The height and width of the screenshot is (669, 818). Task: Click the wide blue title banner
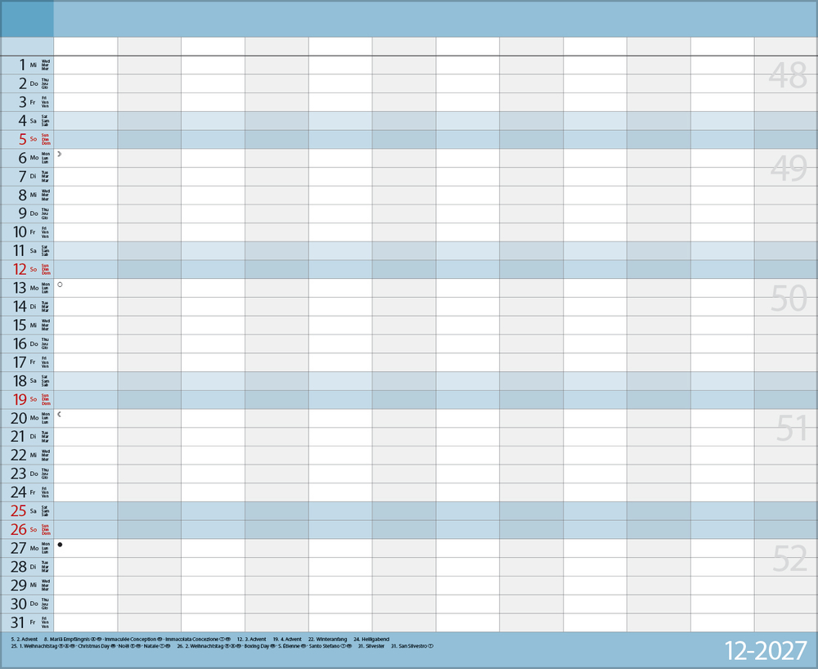[x=434, y=18]
